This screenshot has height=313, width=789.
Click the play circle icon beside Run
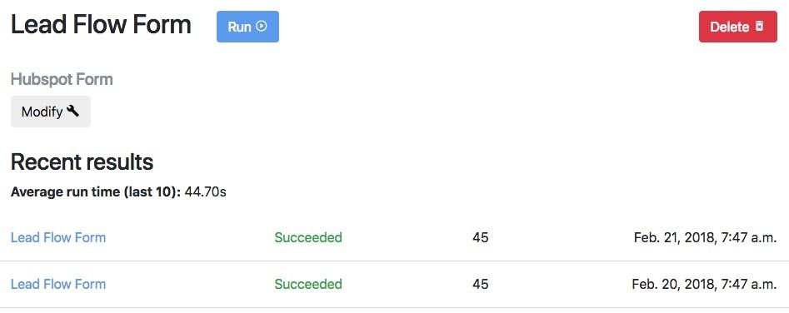tap(261, 26)
